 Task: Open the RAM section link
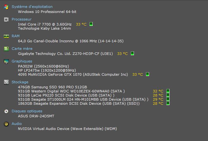click(15, 36)
